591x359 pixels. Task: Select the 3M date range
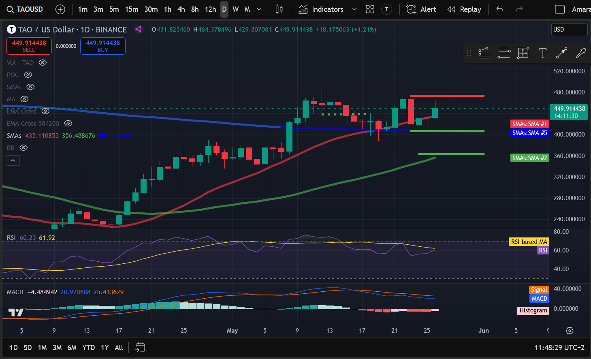[x=57, y=347]
